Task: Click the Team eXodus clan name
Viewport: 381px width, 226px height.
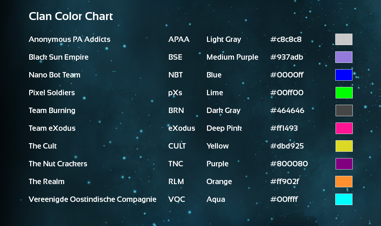Action: click(52, 128)
